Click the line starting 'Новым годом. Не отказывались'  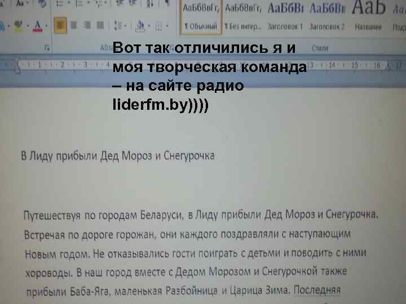(196, 253)
